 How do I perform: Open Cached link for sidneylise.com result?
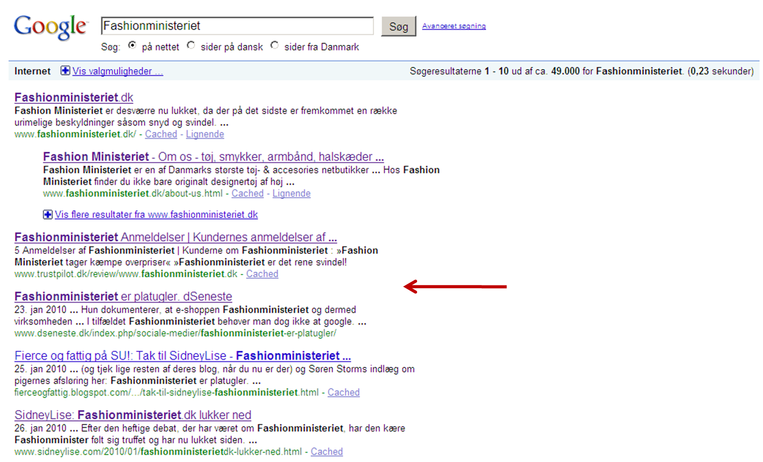coord(327,452)
